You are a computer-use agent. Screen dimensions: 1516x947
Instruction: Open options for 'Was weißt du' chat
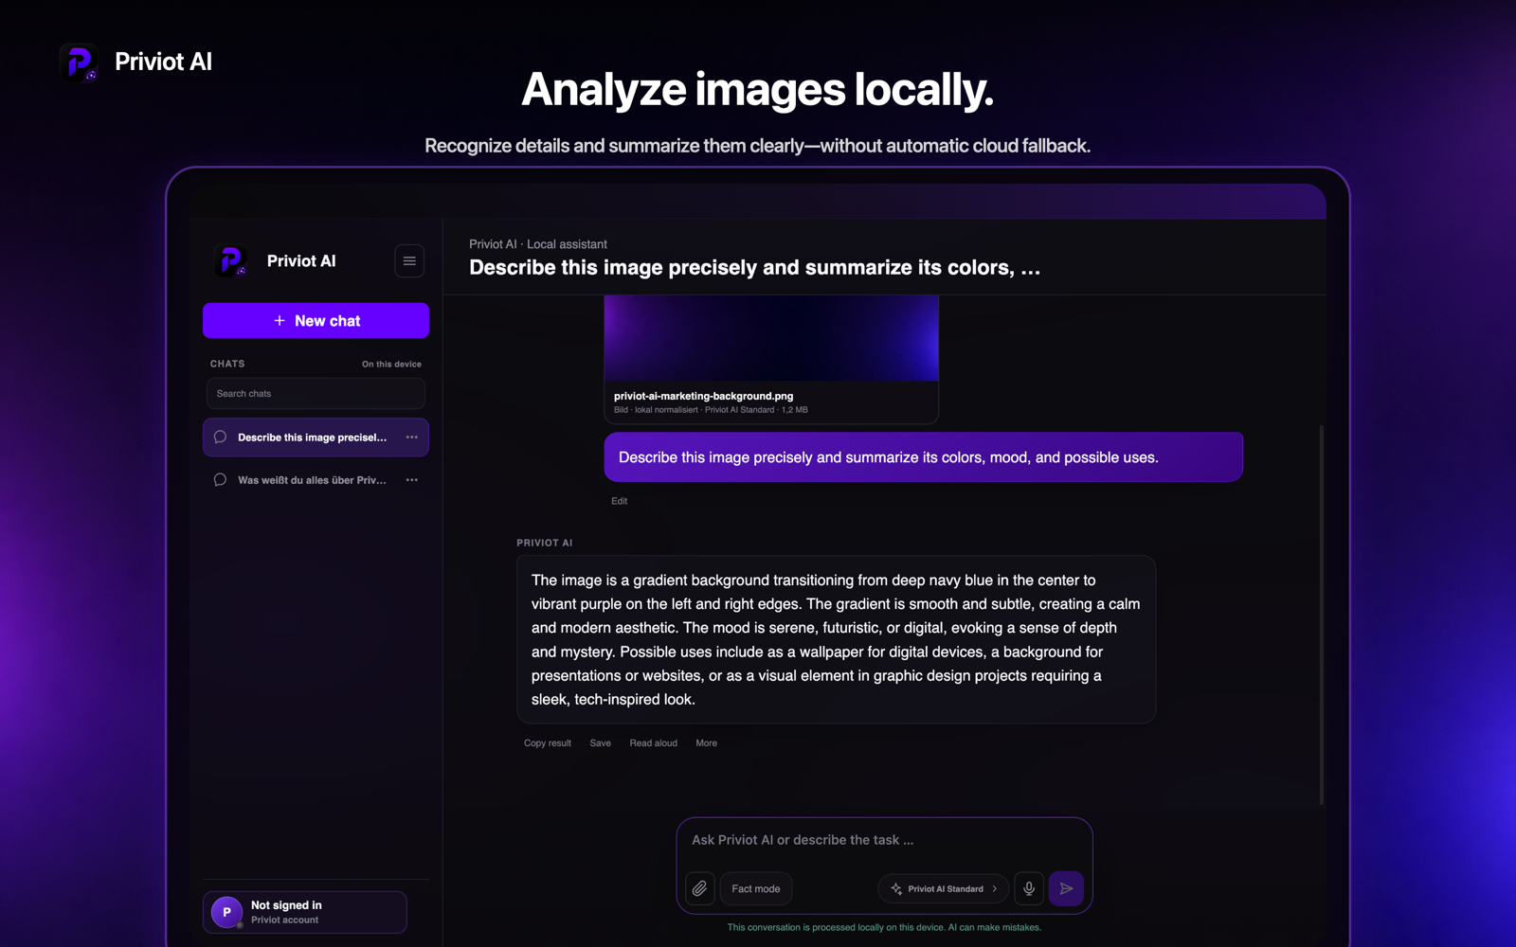(x=412, y=480)
